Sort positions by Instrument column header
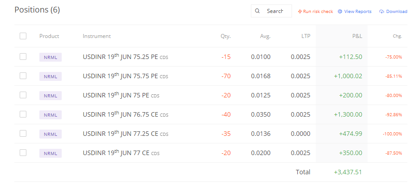This screenshot has height=185, width=415. point(97,36)
